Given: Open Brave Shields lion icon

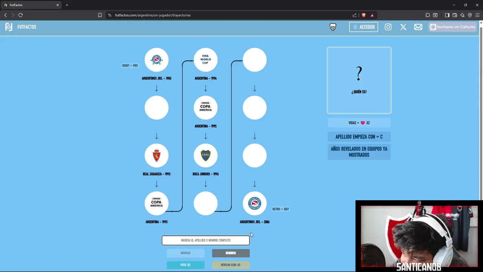Looking at the screenshot, I should coord(364,15).
